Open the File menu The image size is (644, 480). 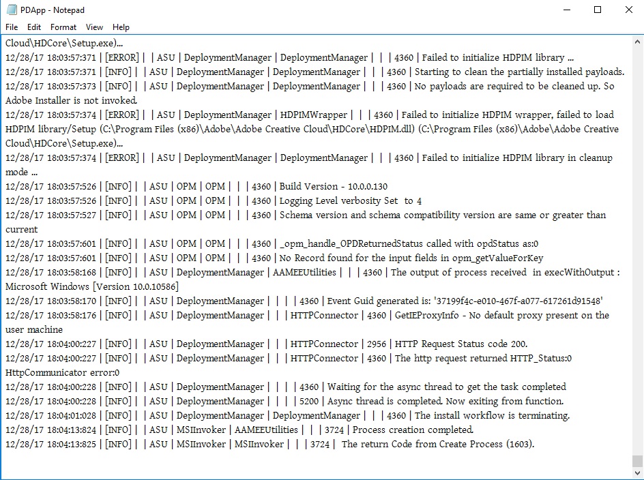11,27
